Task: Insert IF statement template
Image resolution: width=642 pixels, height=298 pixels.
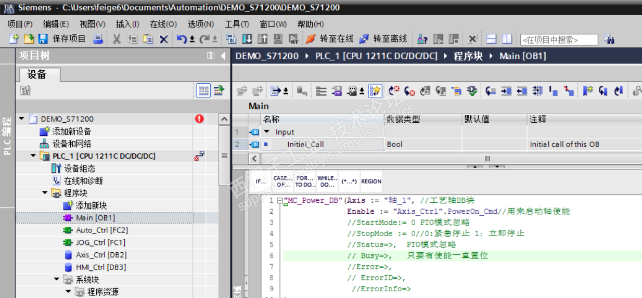Action: point(260,182)
